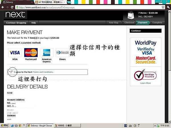Click the green SSL padlock in address bar
171x128 pixels.
pos(17,7)
